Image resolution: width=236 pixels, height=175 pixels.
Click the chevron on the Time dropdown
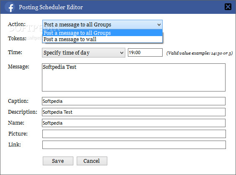(122, 53)
